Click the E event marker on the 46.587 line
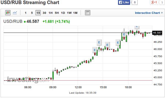 [124, 34]
